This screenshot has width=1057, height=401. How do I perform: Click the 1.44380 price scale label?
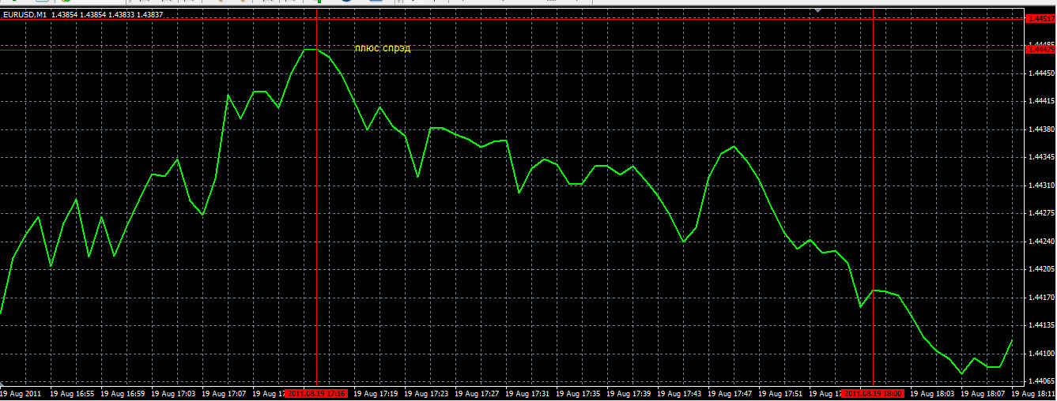1041,130
